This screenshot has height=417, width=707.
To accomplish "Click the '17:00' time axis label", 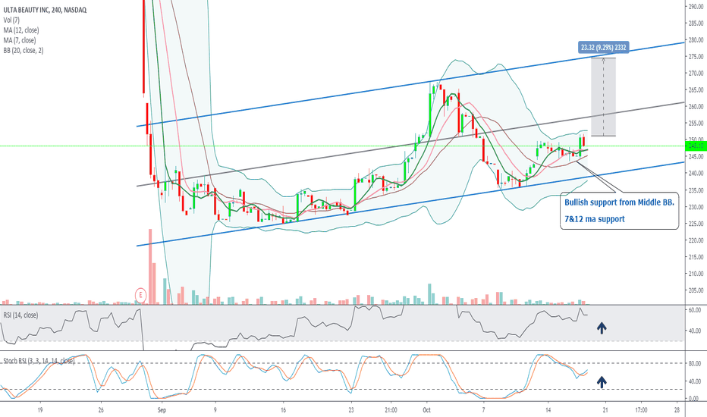I will pos(641,409).
